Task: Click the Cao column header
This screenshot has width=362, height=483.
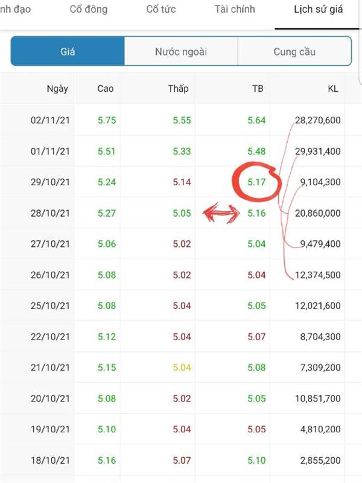Action: point(106,89)
